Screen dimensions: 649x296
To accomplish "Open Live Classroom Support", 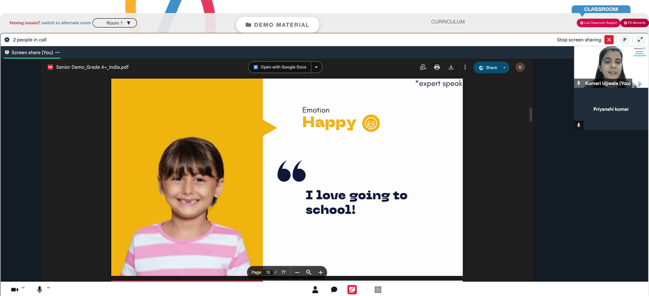I will pos(598,23).
